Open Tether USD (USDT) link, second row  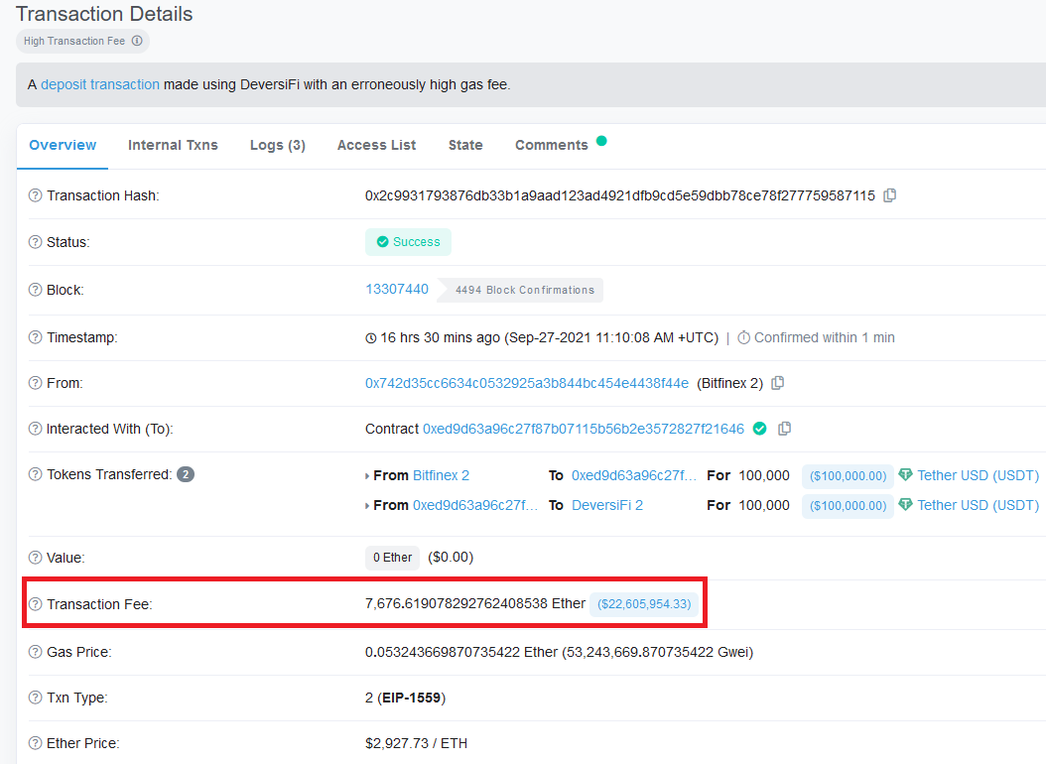978,505
